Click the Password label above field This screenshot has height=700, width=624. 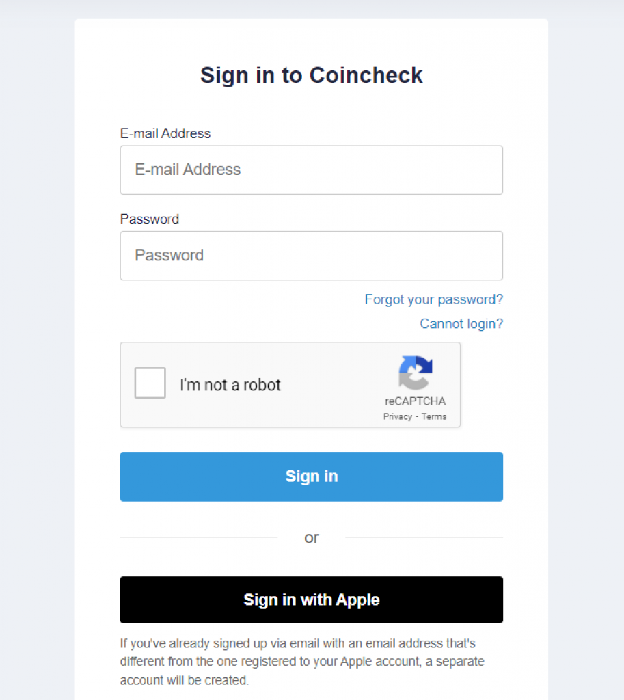150,219
